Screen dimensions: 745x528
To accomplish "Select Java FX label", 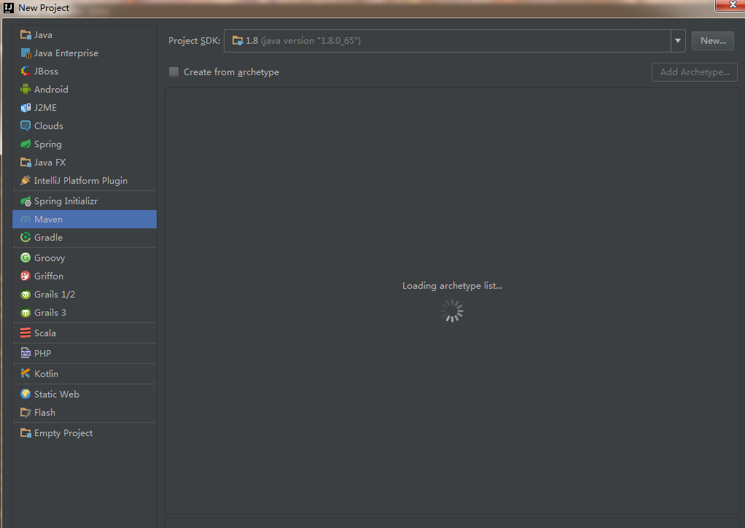I will pyautogui.click(x=50, y=162).
